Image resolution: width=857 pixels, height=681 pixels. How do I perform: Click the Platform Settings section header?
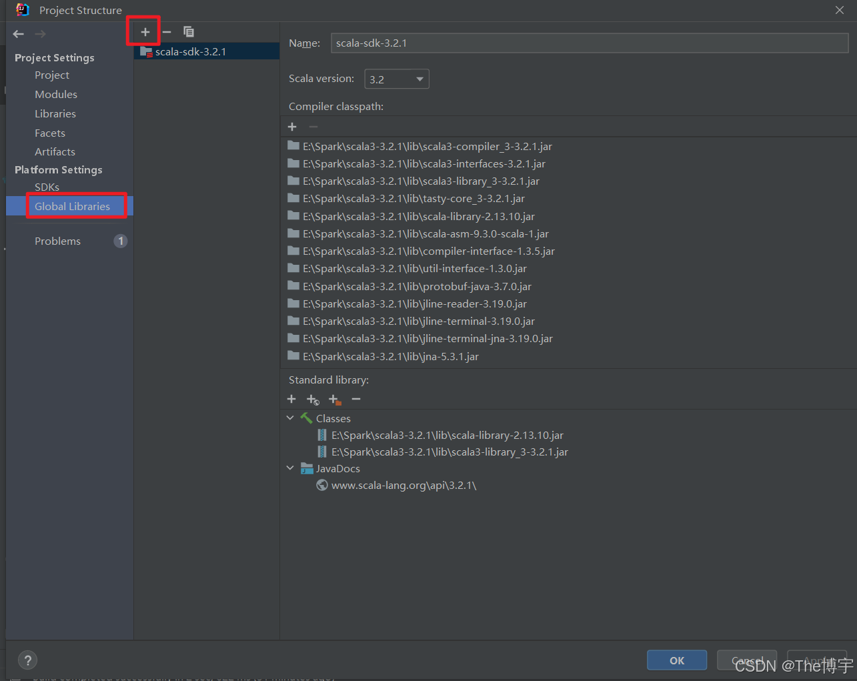coord(59,170)
